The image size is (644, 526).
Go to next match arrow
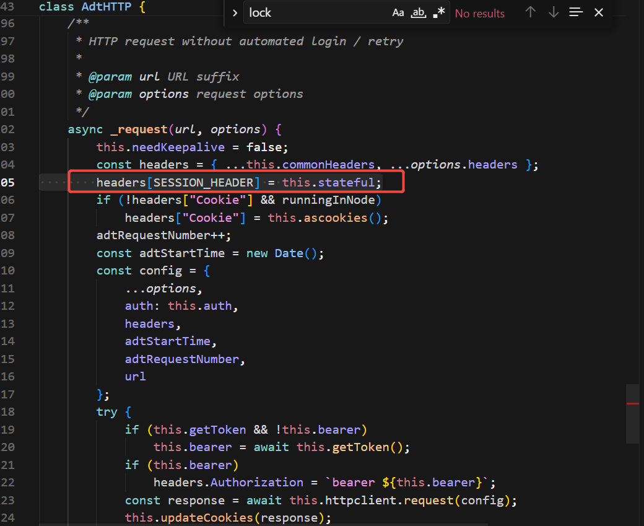[553, 12]
